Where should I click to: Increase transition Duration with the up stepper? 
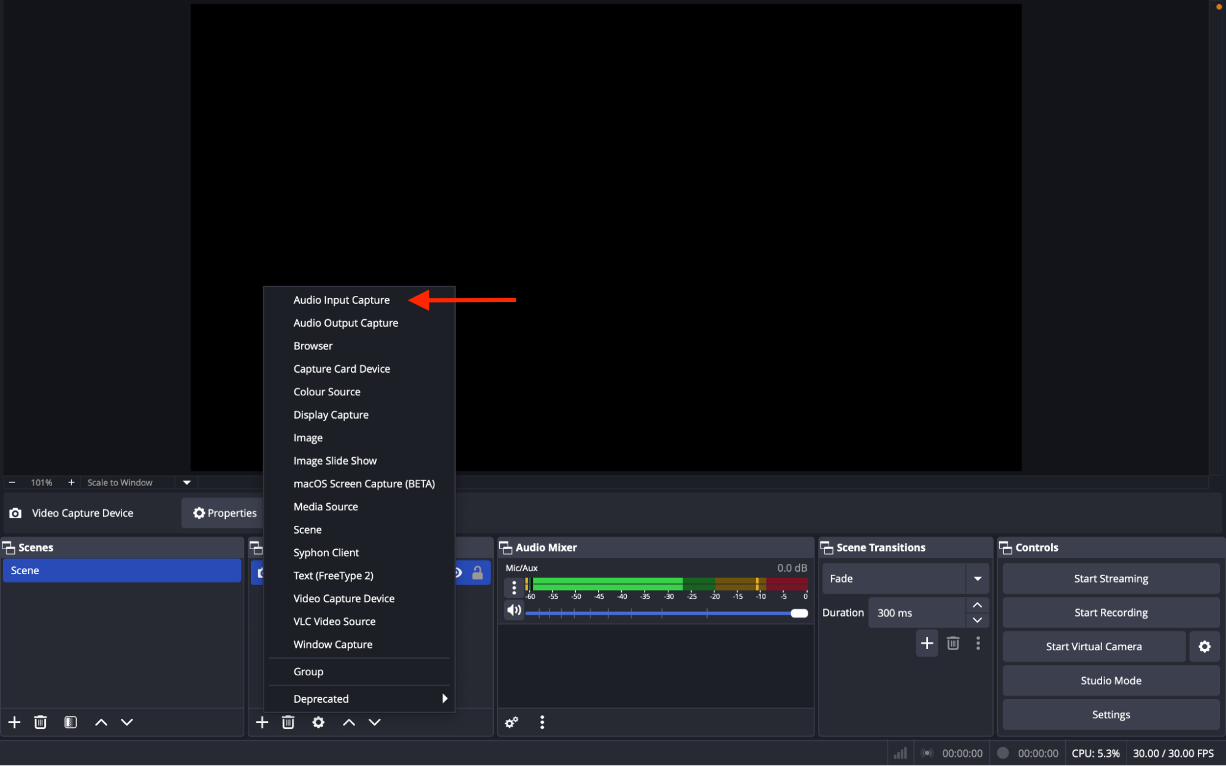click(x=976, y=605)
